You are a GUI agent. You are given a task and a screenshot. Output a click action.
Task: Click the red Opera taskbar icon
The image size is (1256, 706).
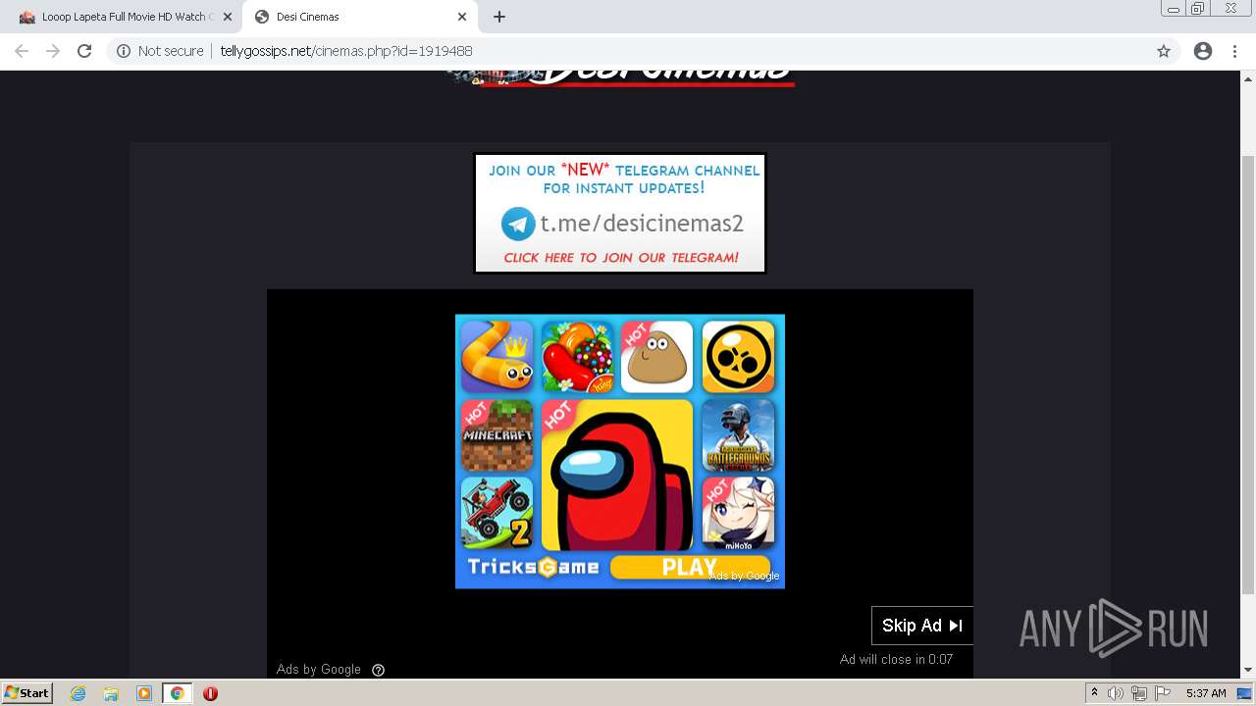[210, 693]
